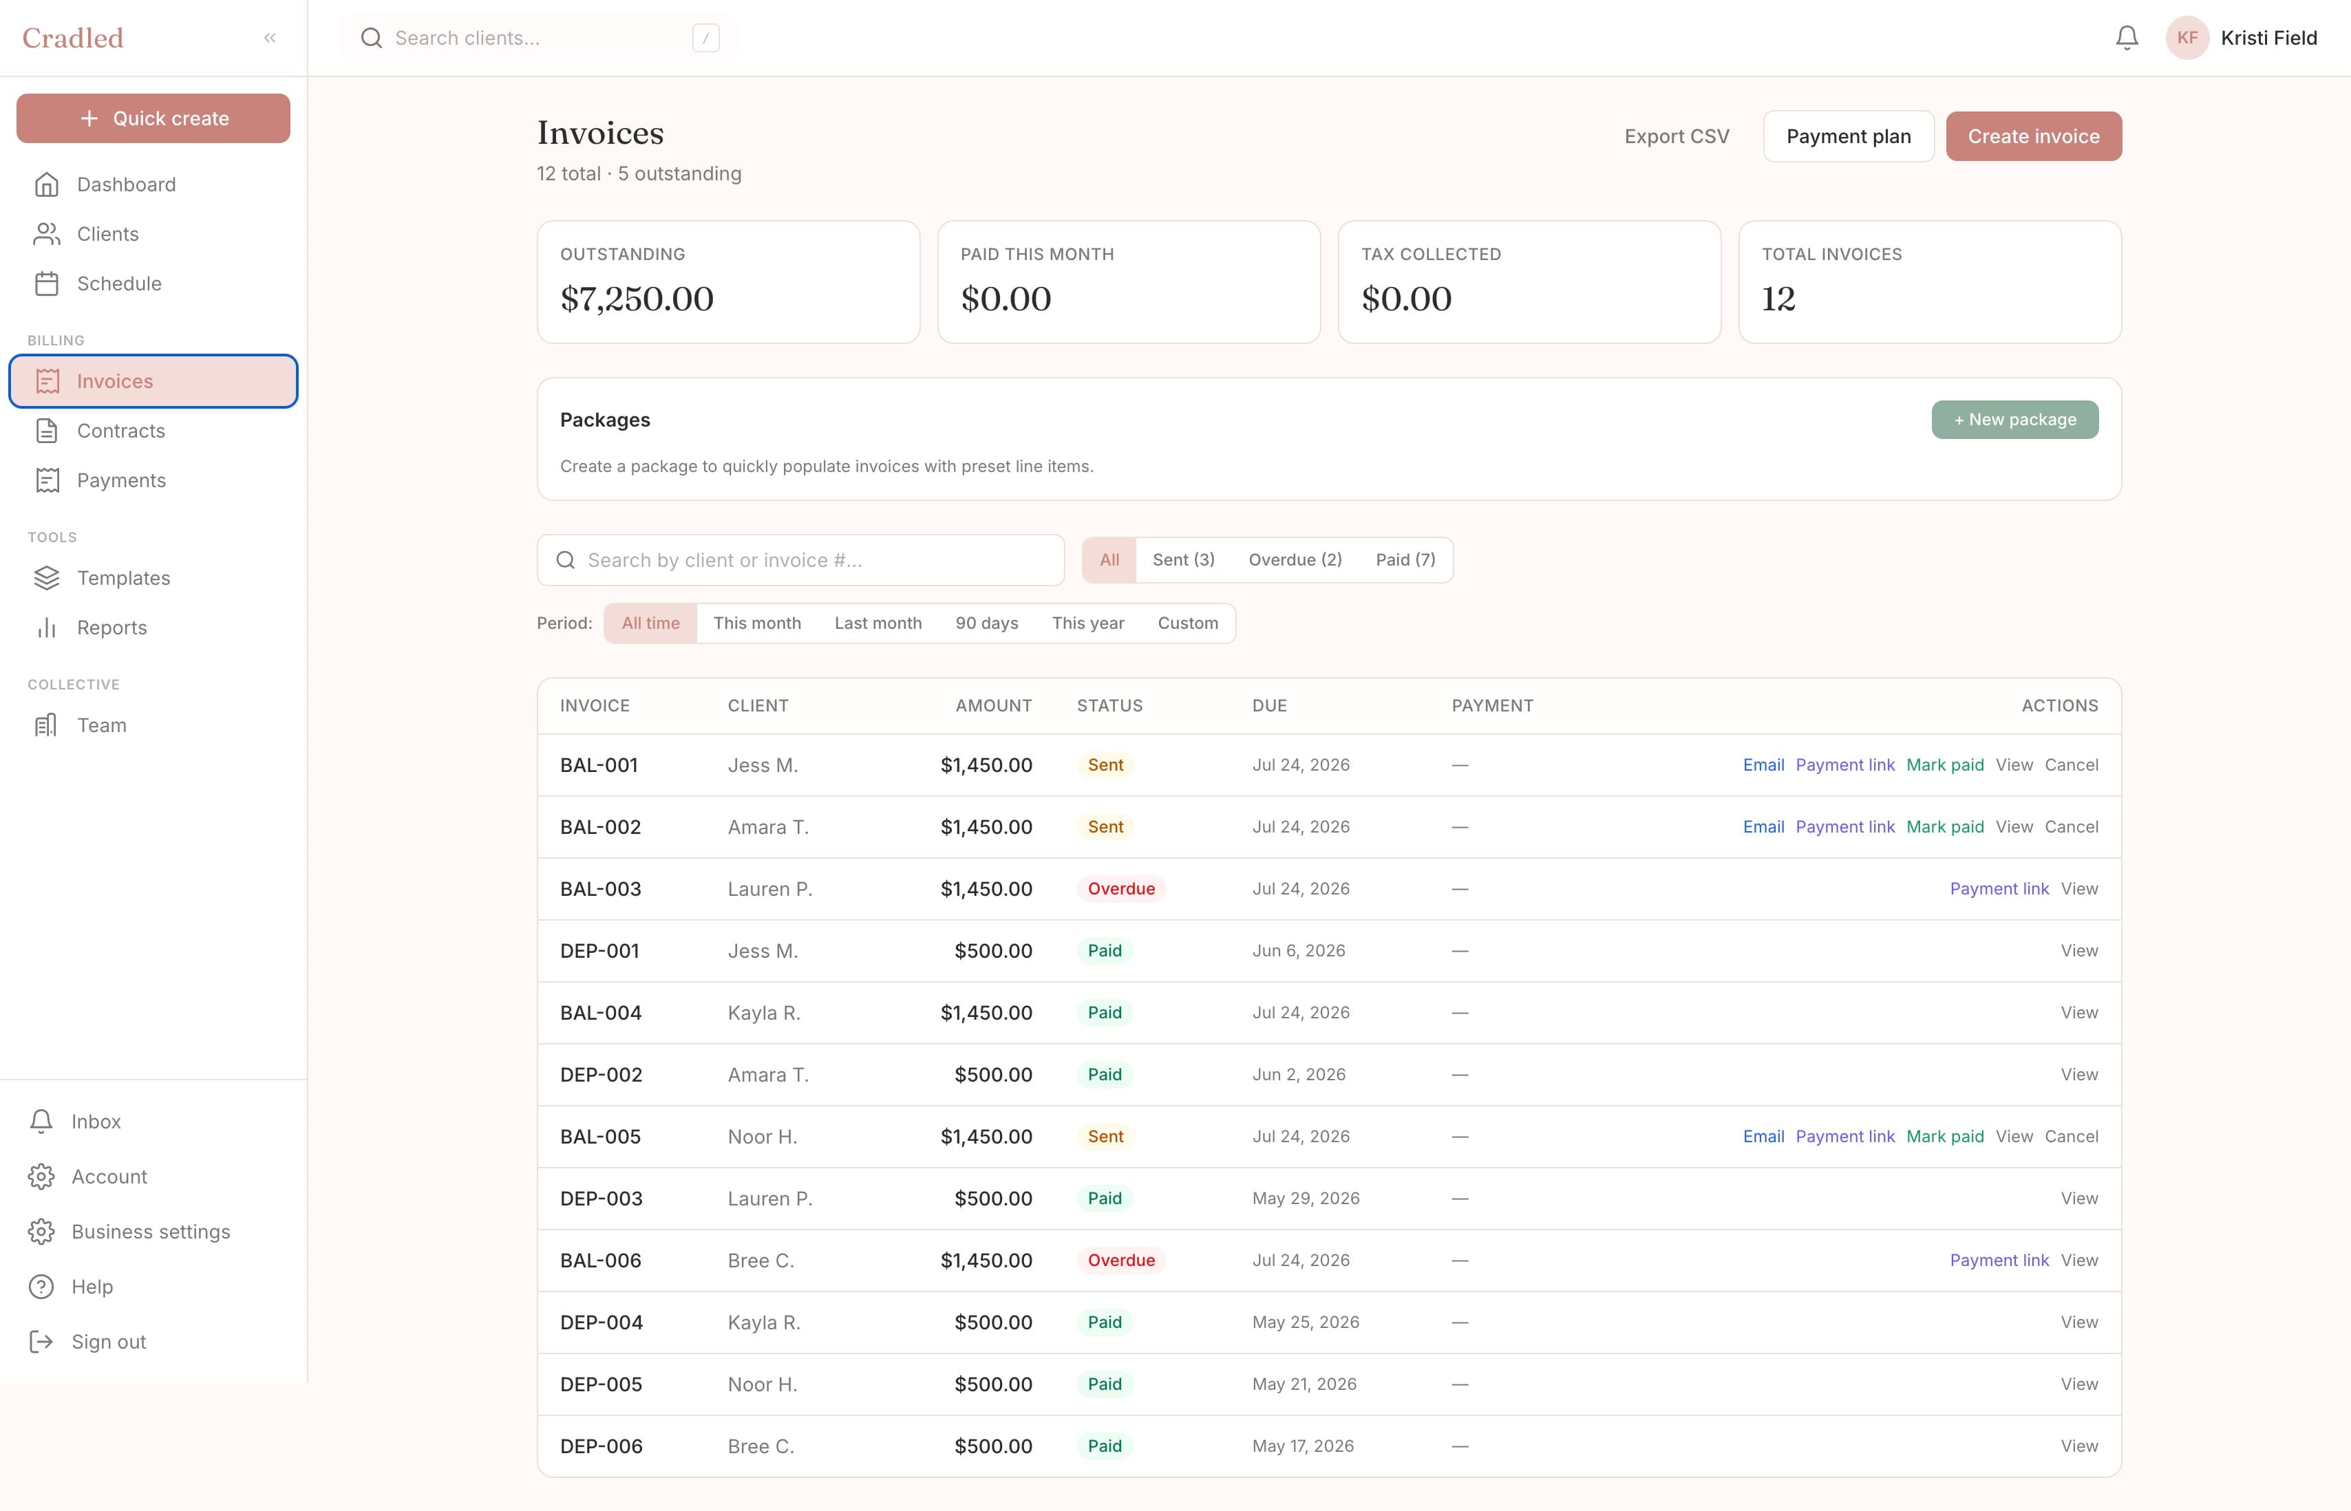Click the Contracts document icon
The height and width of the screenshot is (1511, 2351).
(x=47, y=431)
